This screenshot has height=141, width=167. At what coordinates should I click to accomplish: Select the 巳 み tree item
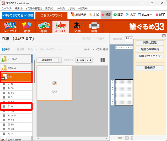point(16,106)
